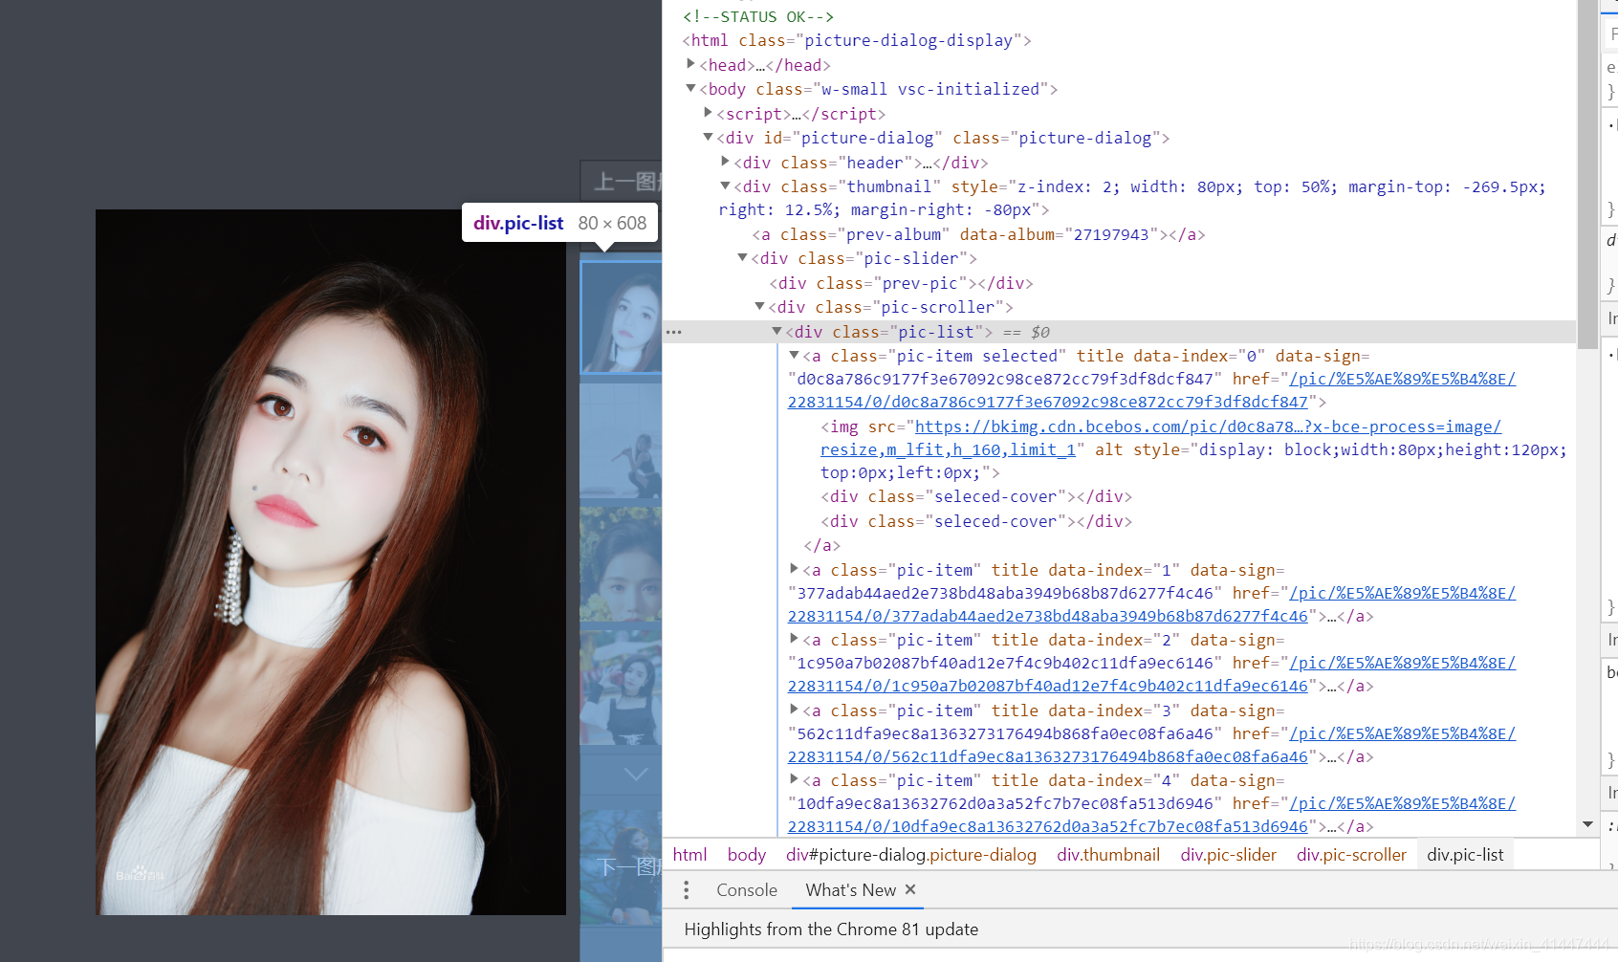
Task: Expand pic-item with data-index 1
Action: coord(794,569)
